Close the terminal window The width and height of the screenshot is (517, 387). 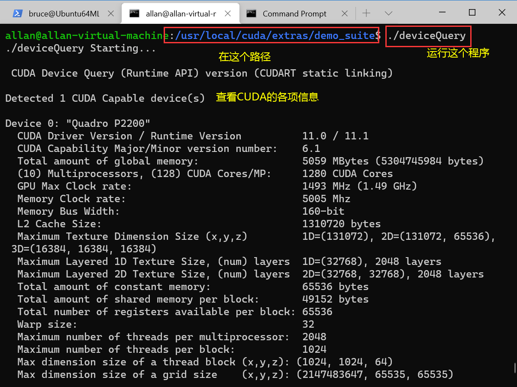point(502,13)
